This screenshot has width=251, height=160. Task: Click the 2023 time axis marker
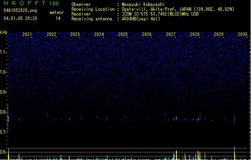[75, 34]
